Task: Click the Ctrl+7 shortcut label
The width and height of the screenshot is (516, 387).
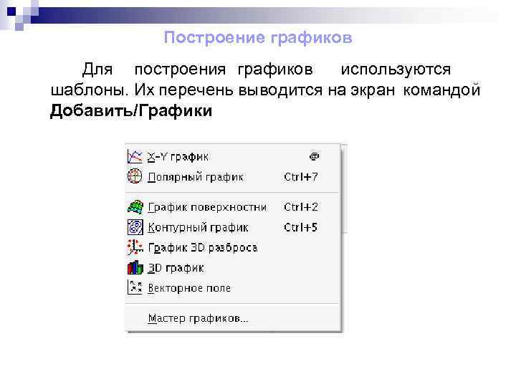Action: coord(301,177)
